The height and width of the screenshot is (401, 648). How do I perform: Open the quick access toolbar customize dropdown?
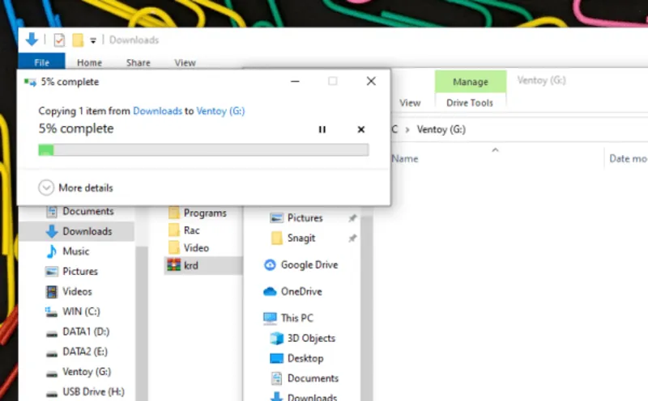(x=93, y=40)
